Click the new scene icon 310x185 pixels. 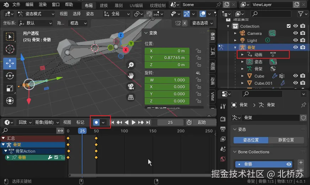pyautogui.click(x=226, y=5)
